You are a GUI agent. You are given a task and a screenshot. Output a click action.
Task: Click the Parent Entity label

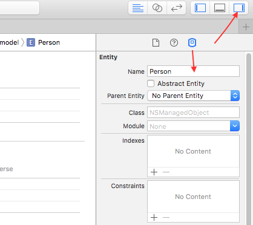tap(126, 96)
